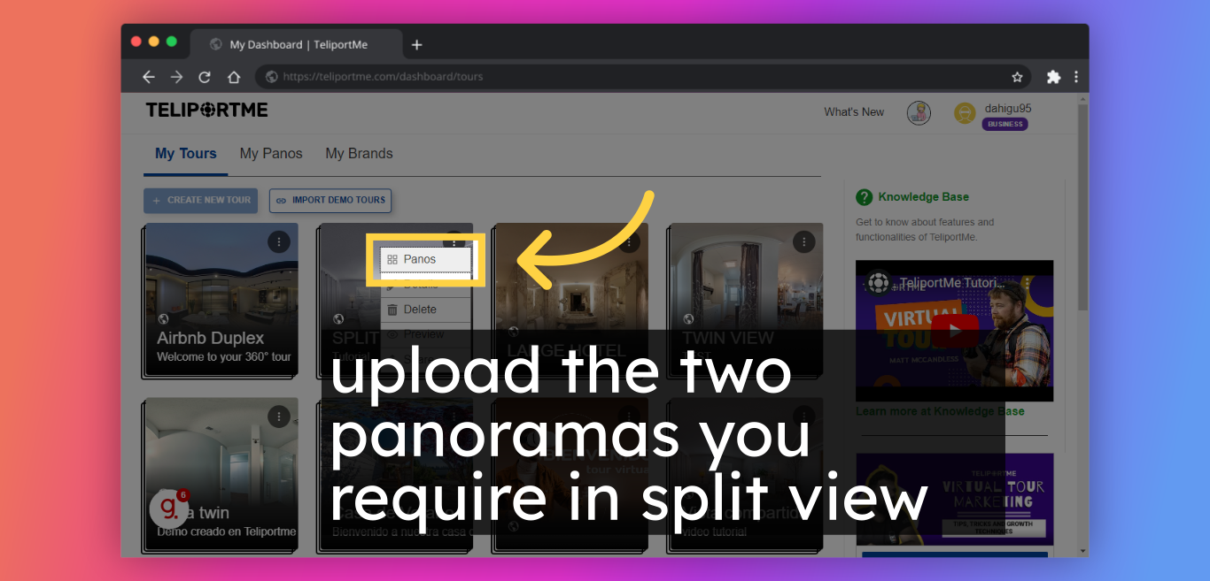Screen dimensions: 1210x581
Task: Open a new browser tab with plus
Action: coord(417,45)
